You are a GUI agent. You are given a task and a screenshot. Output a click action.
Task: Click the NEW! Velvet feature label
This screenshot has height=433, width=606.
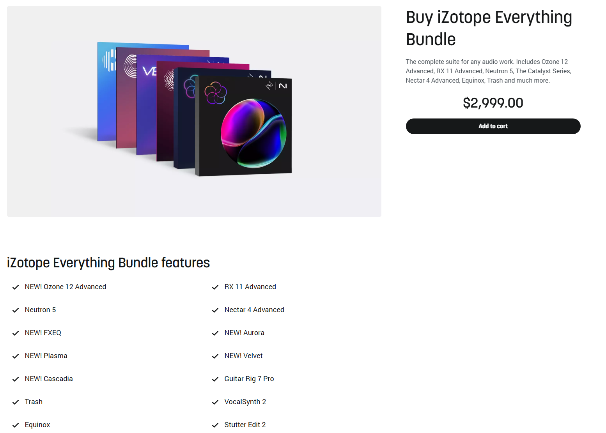click(243, 356)
